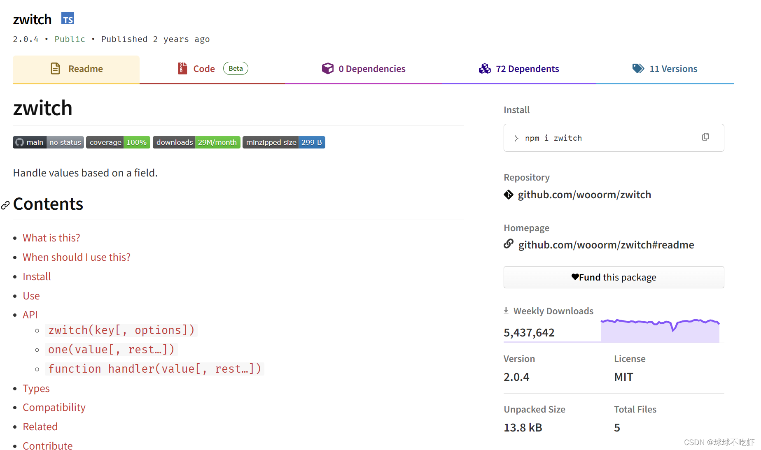Open the 'What is this?' link
The image size is (761, 450).
point(51,238)
